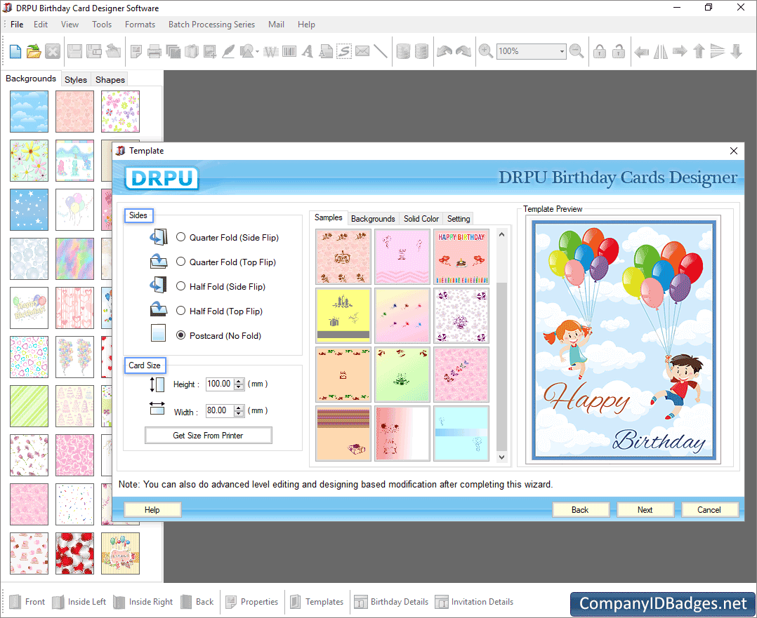Screen dimensions: 757x618
Task: Click the Next button
Action: pos(645,510)
